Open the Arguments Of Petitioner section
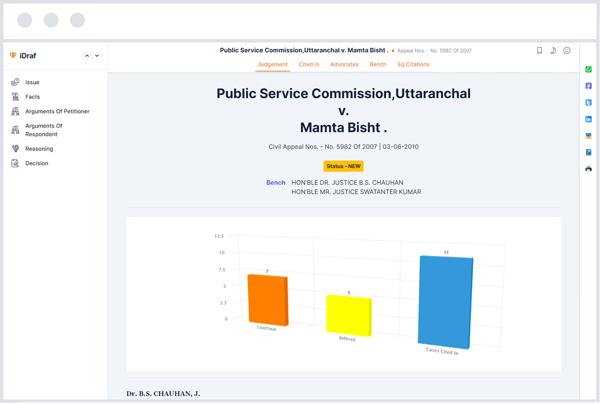The image size is (600, 404). (57, 111)
